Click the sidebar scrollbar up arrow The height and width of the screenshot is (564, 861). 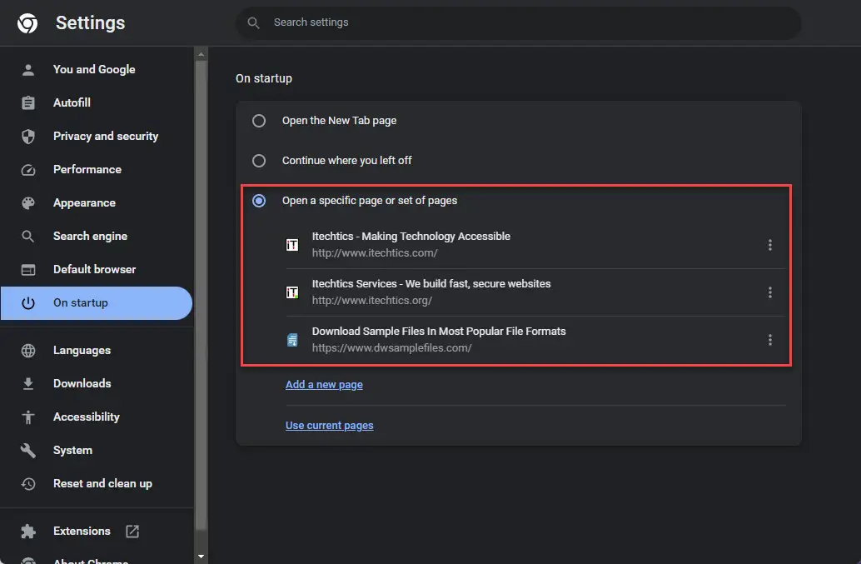pos(201,54)
